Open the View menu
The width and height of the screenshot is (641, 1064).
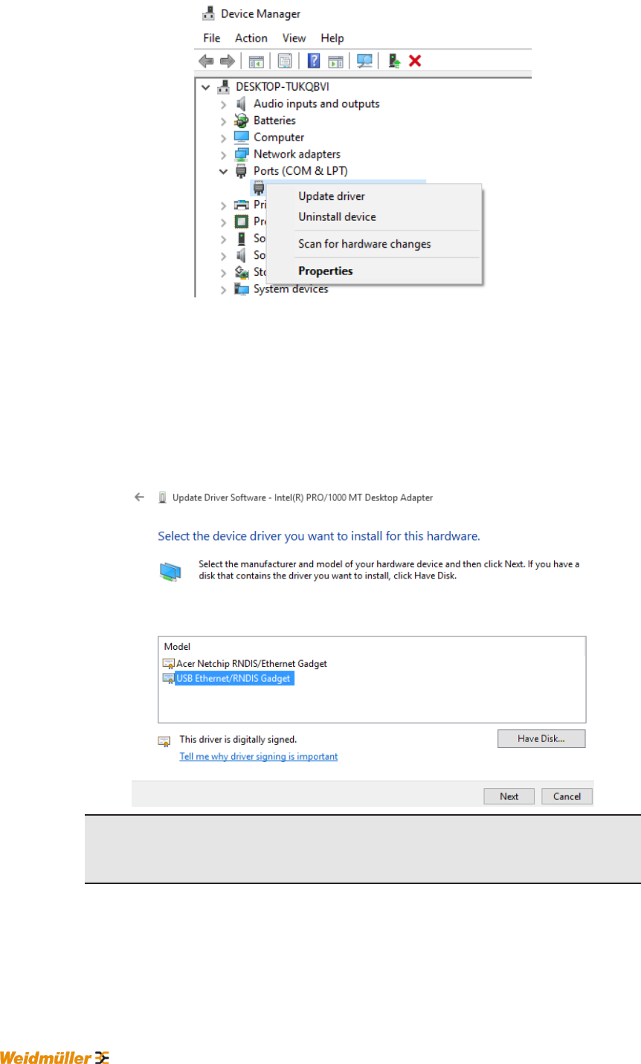(294, 38)
